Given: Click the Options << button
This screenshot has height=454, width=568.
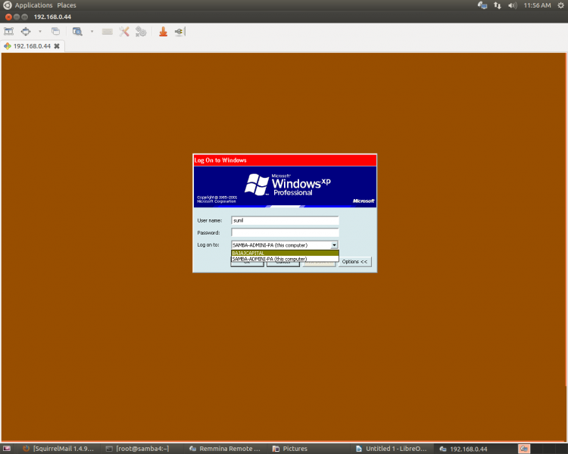Looking at the screenshot, I should 354,261.
